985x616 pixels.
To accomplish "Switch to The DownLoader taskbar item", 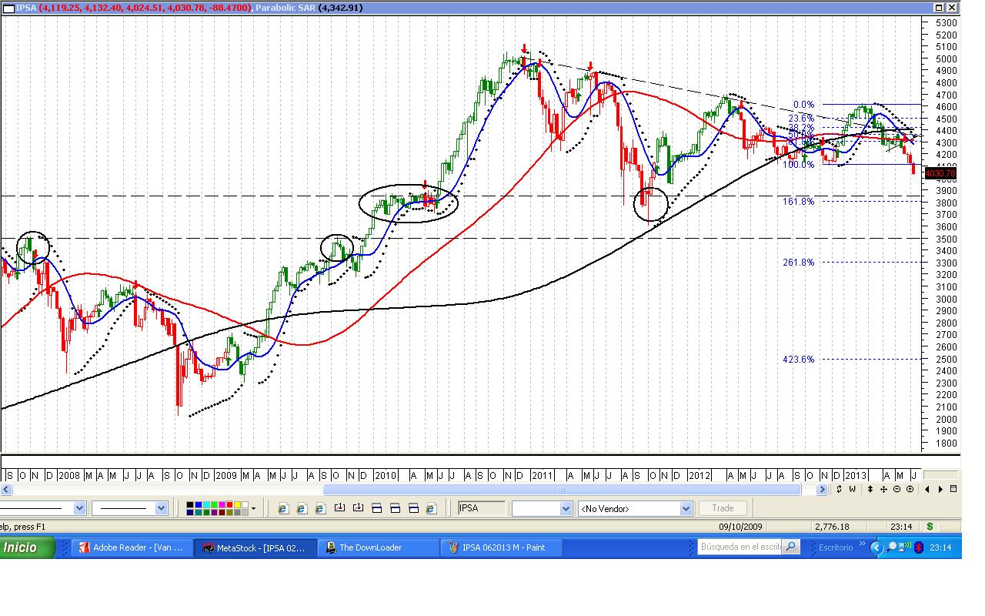I will 372,547.
